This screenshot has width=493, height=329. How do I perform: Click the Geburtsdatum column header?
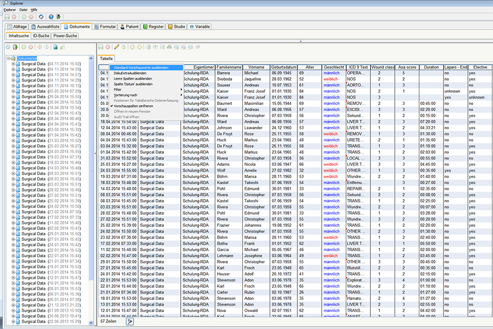tap(283, 67)
